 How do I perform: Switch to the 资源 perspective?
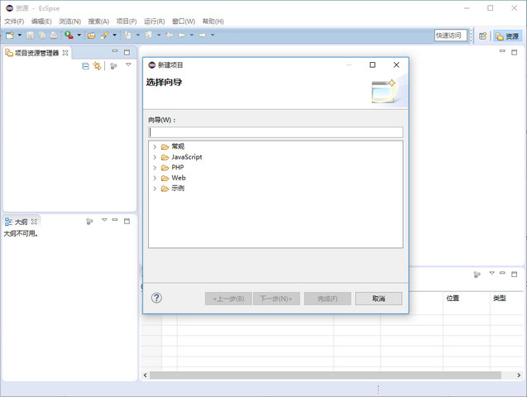(507, 36)
